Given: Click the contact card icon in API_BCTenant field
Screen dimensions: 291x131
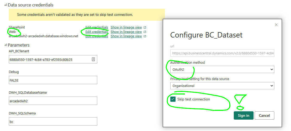Looking at the screenshot, I should (x=93, y=59).
